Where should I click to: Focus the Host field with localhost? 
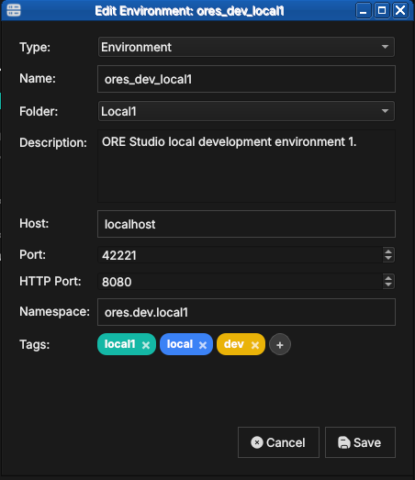(246, 224)
